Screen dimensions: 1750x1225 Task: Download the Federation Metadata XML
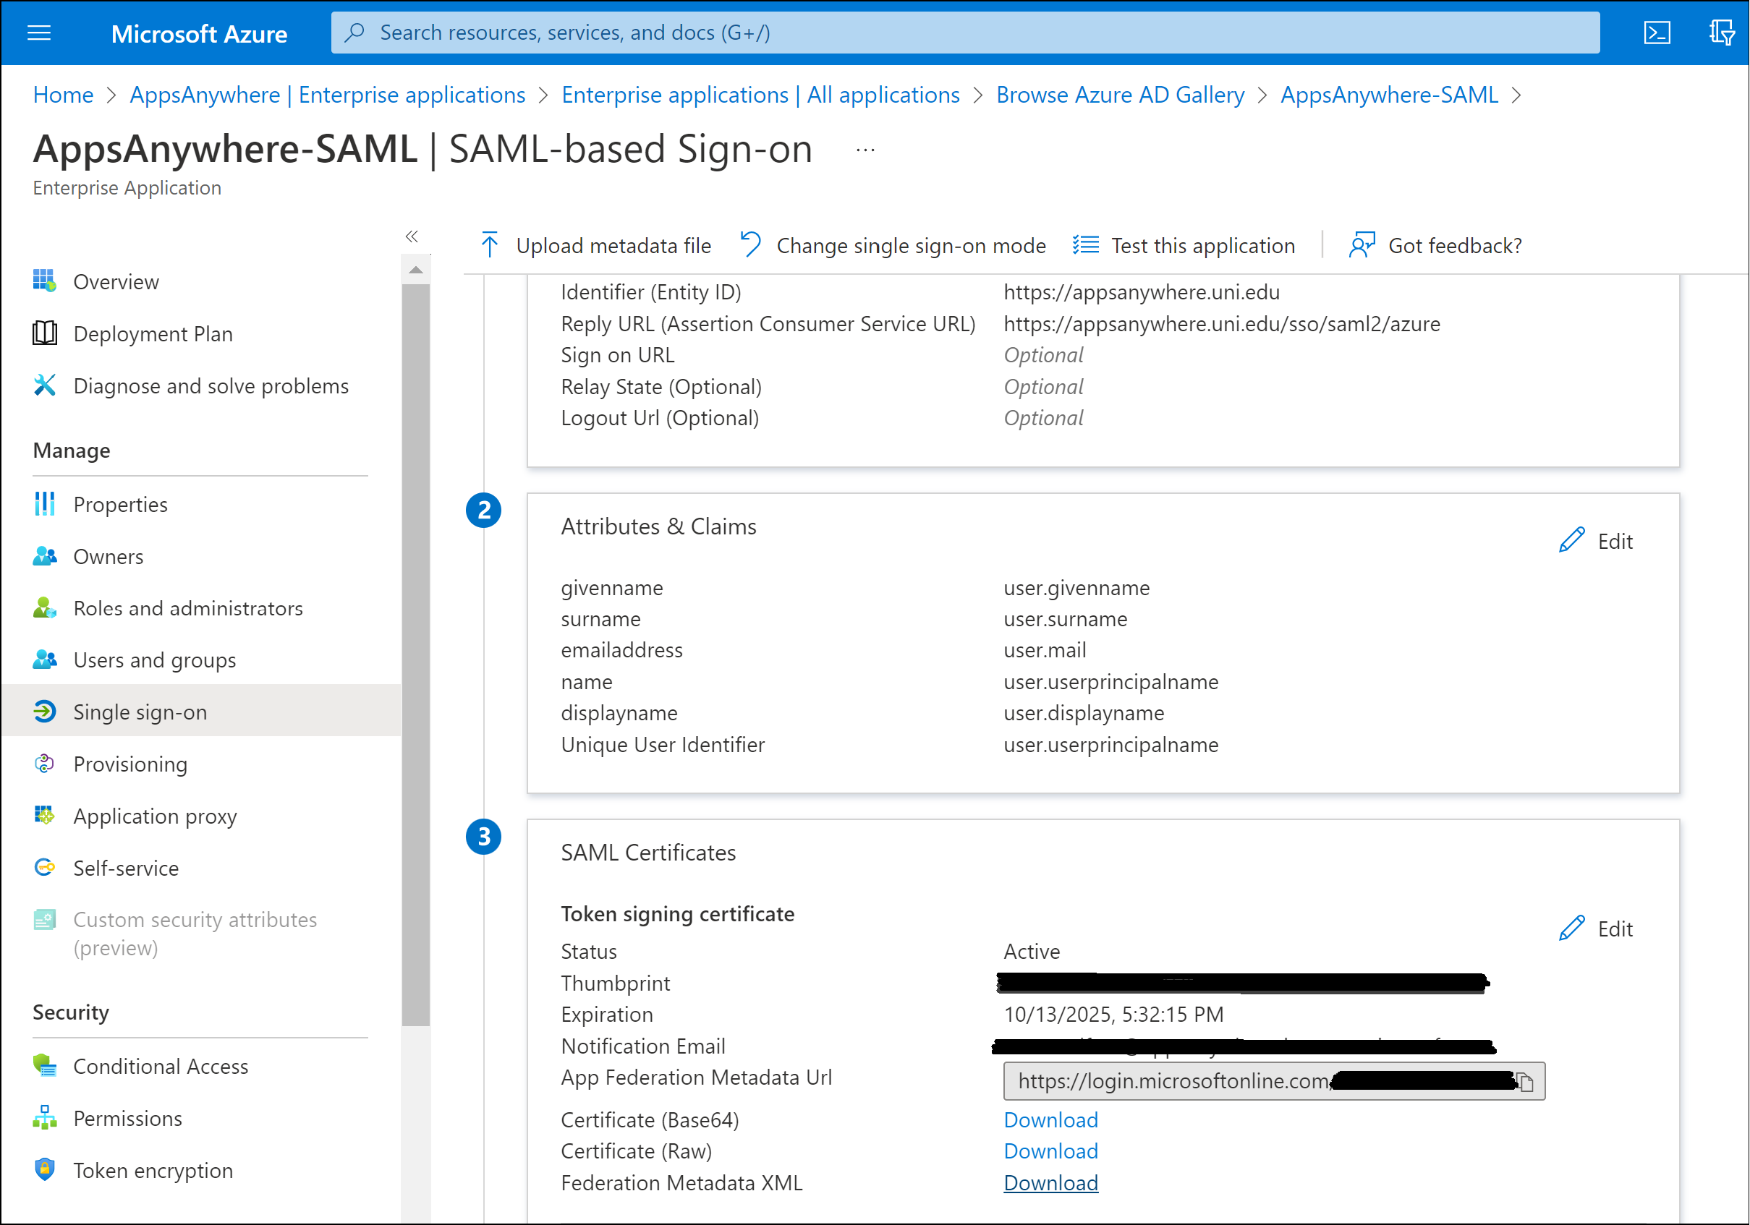(x=1050, y=1182)
